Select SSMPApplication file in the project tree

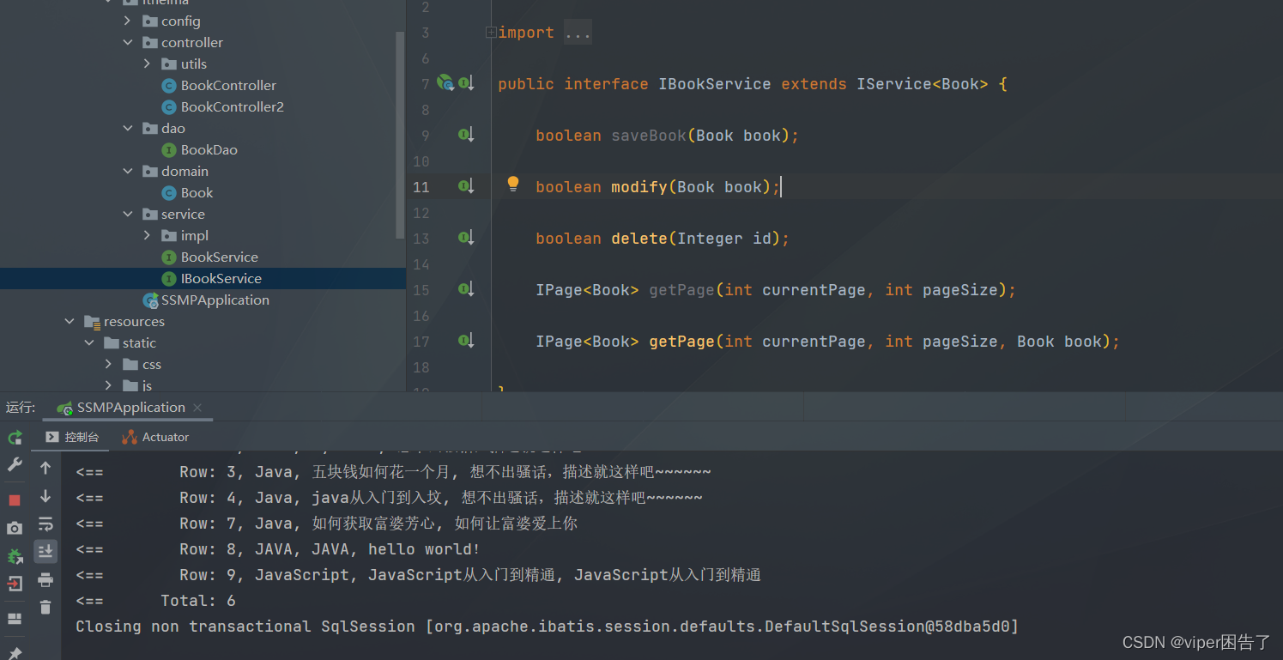215,300
